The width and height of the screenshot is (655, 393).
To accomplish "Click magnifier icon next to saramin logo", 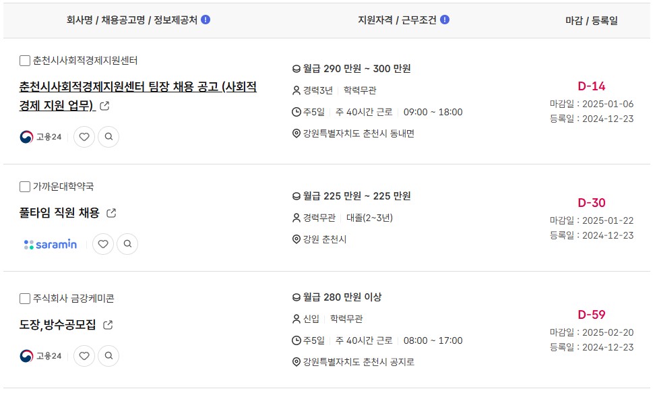I will [x=127, y=244].
